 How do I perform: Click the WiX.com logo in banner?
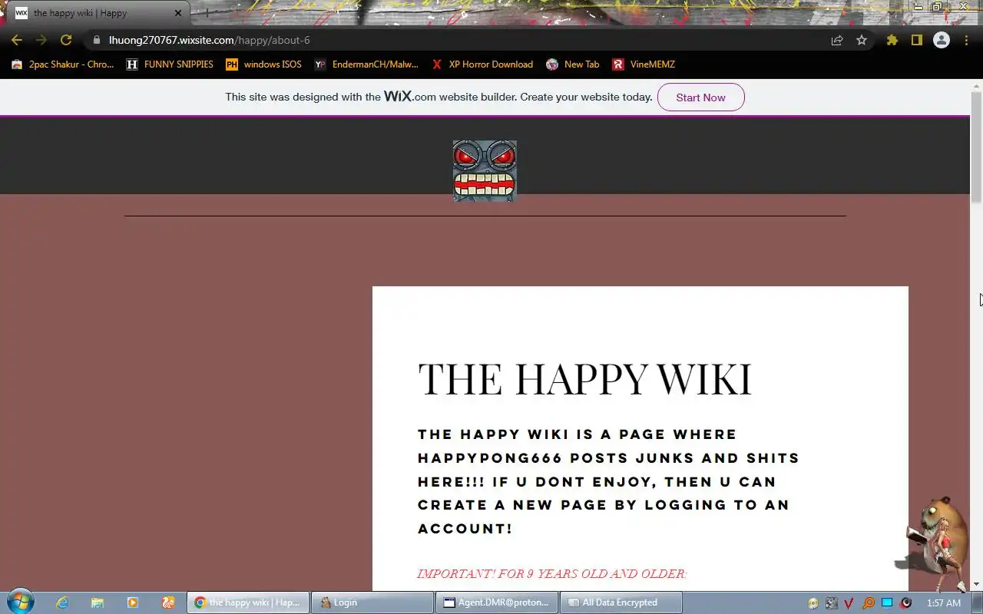point(409,97)
